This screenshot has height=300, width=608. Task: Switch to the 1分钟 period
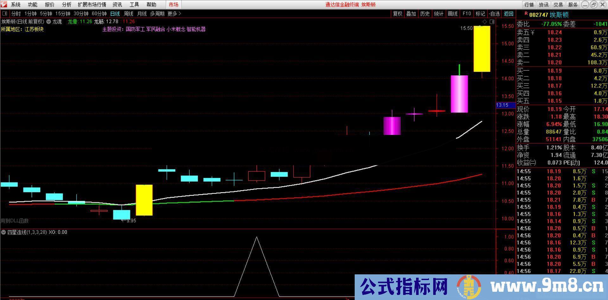coord(31,14)
